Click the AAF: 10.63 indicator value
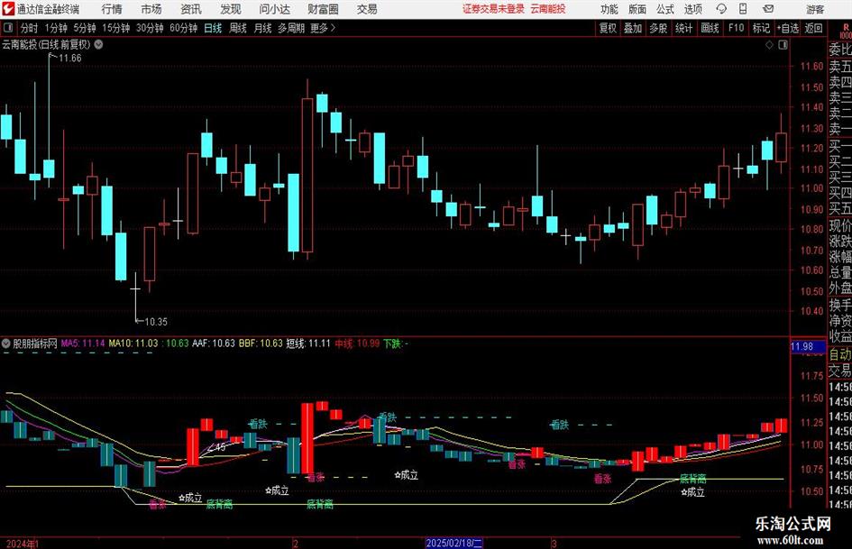Screen dimensions: 852x549 coord(214,343)
